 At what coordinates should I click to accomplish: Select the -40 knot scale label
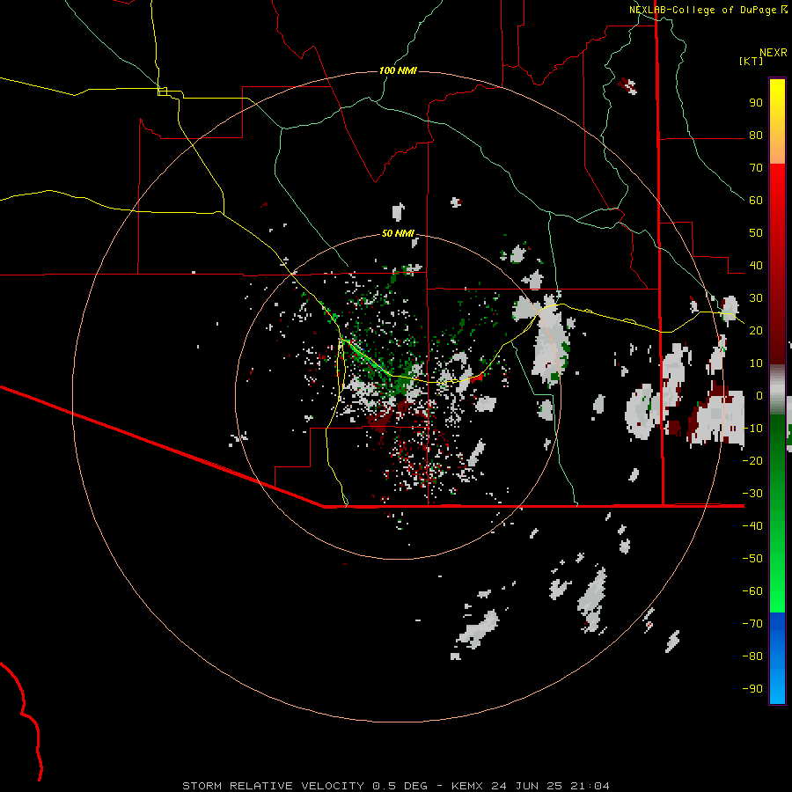coord(752,526)
